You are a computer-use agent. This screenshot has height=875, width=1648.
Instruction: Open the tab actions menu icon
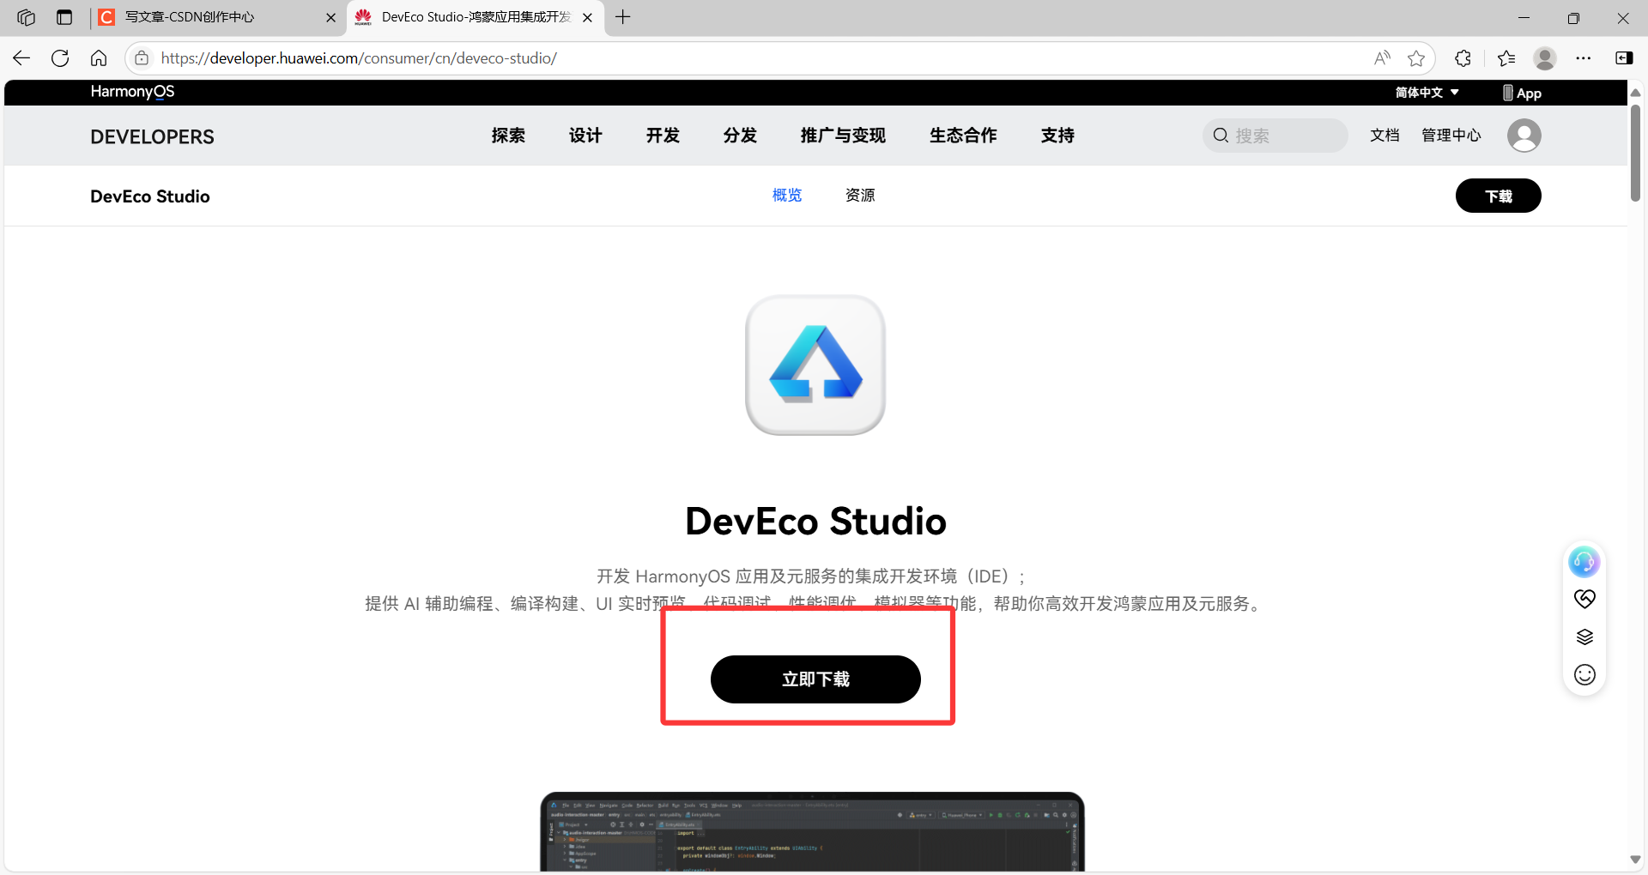click(x=64, y=17)
